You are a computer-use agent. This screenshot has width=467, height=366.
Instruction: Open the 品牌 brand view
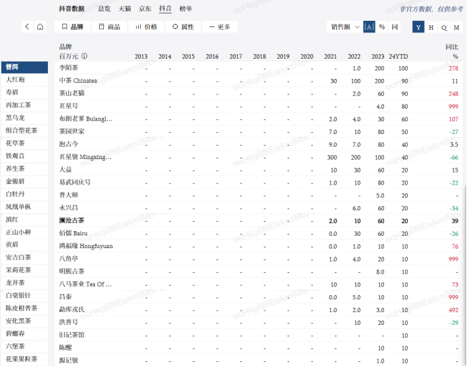coord(73,27)
